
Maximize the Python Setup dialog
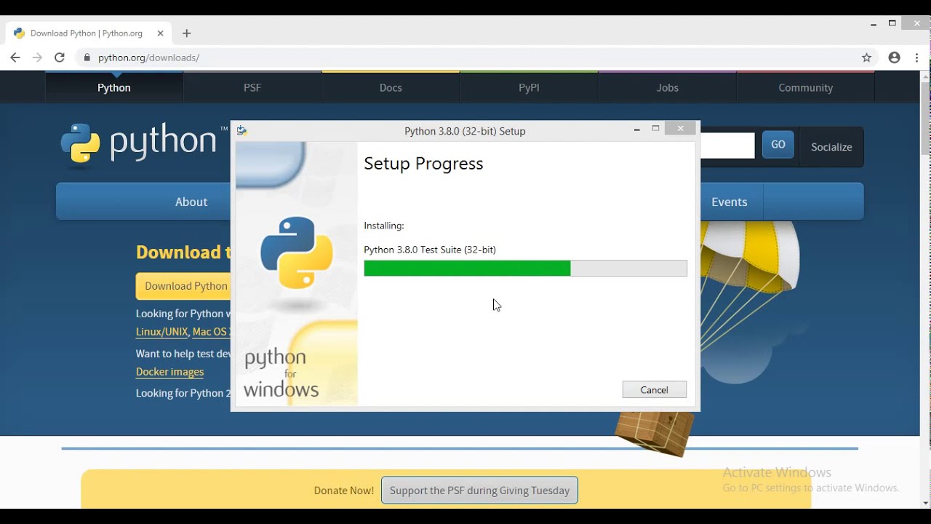[x=655, y=129]
